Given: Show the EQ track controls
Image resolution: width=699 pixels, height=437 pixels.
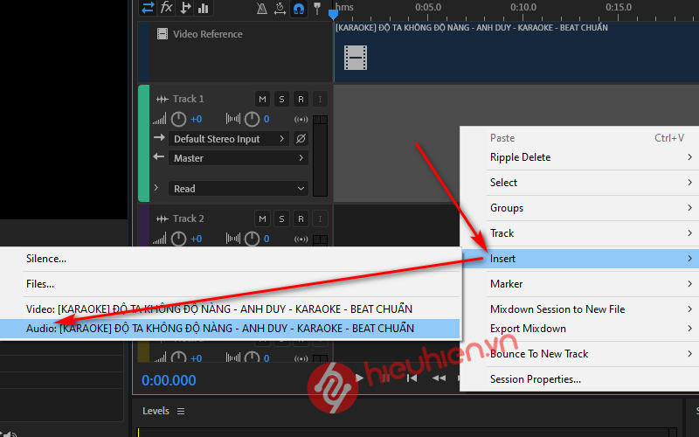Looking at the screenshot, I should (204, 7).
